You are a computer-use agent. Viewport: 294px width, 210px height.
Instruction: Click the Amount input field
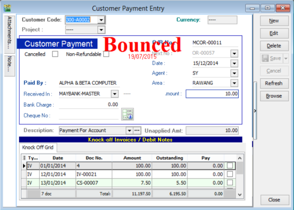click(x=212, y=94)
